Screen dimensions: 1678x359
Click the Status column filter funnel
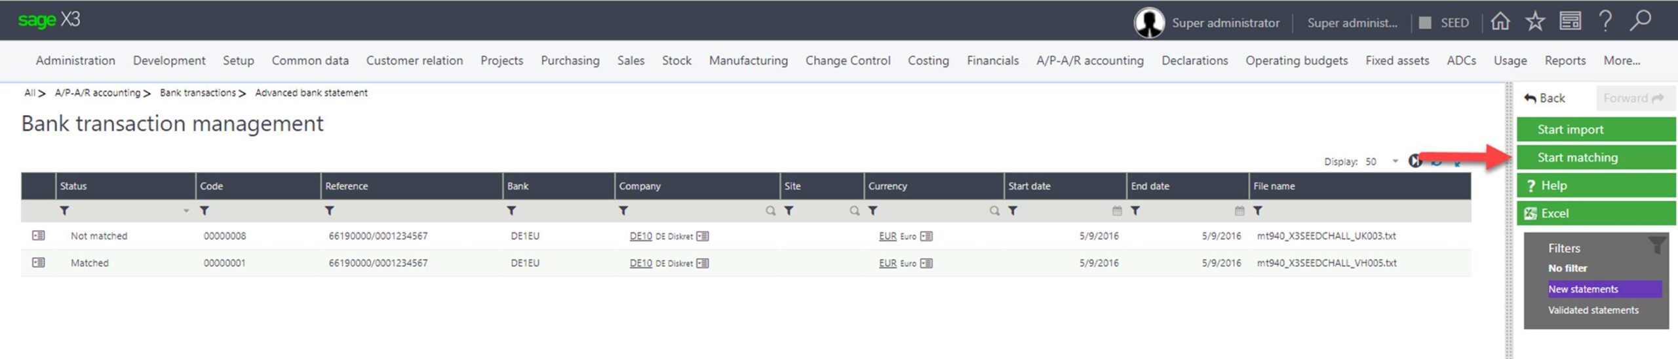[64, 211]
